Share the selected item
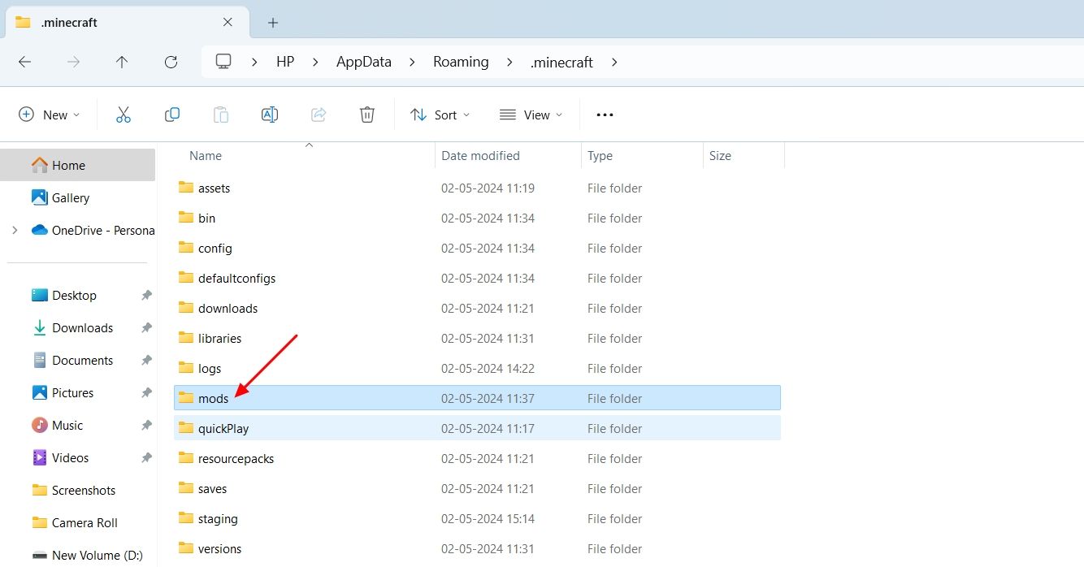The height and width of the screenshot is (567, 1084). [319, 115]
